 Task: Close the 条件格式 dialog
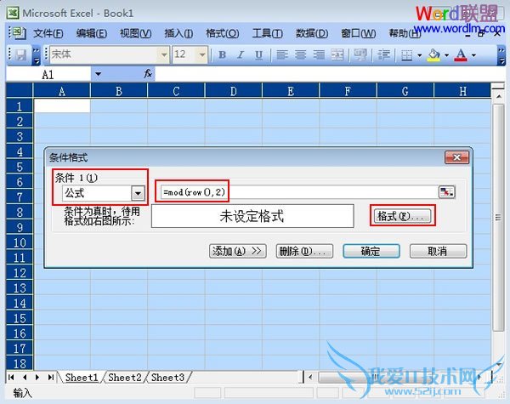click(x=456, y=157)
